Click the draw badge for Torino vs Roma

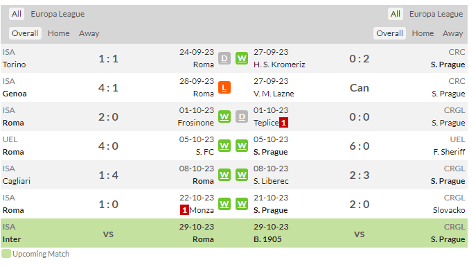[224, 58]
